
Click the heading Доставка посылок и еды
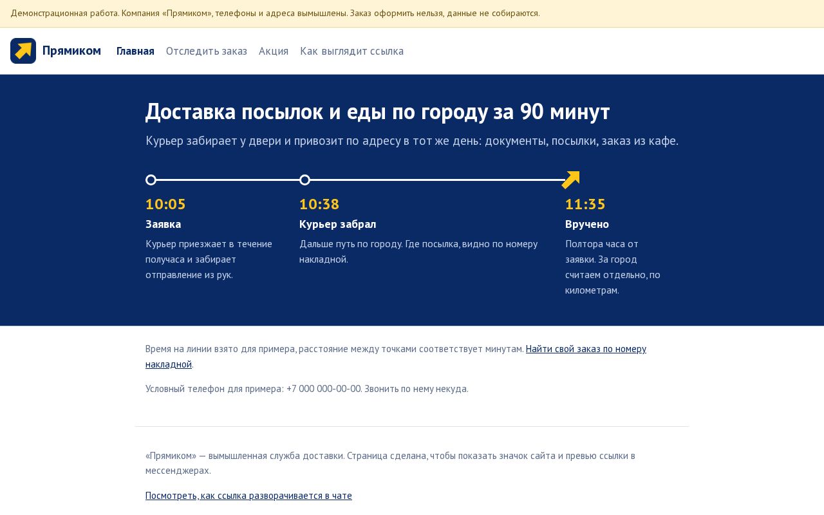pyautogui.click(x=377, y=111)
